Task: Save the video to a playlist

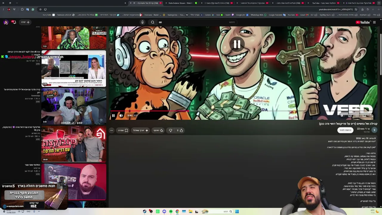Action: pyautogui.click(x=123, y=130)
